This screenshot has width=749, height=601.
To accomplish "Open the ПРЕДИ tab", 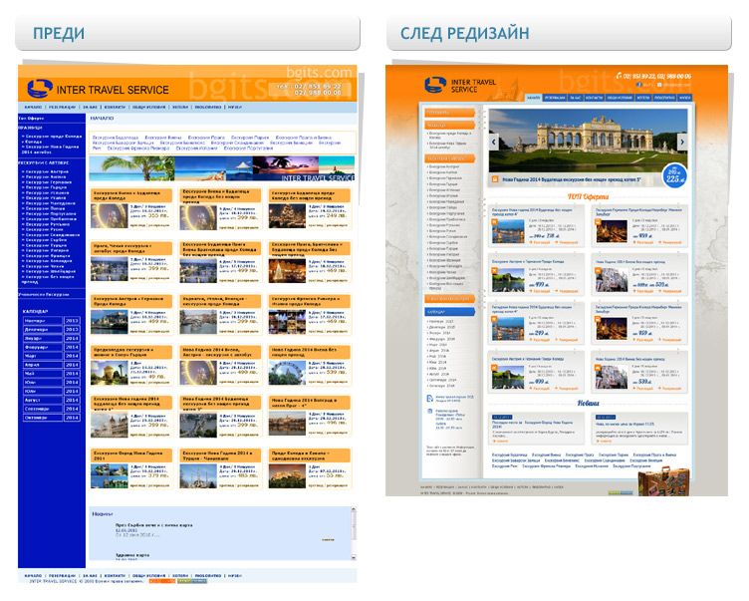I will (x=58, y=34).
